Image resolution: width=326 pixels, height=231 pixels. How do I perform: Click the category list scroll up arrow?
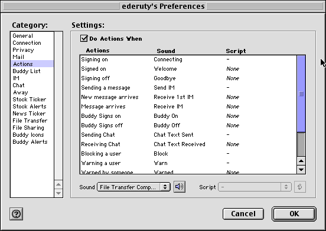pos(58,184)
